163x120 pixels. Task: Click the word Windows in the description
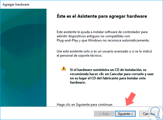pyautogui.click(x=95, y=40)
